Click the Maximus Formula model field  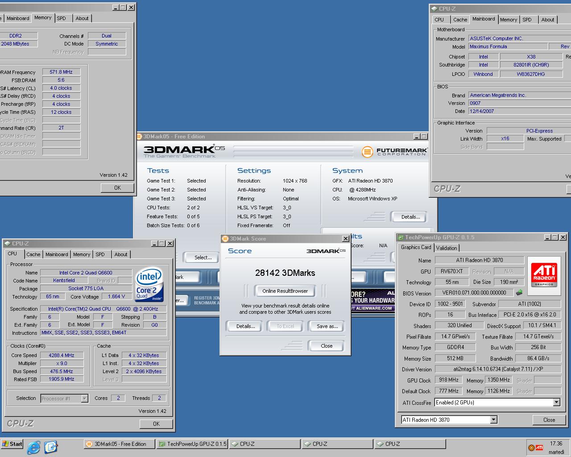coord(508,46)
